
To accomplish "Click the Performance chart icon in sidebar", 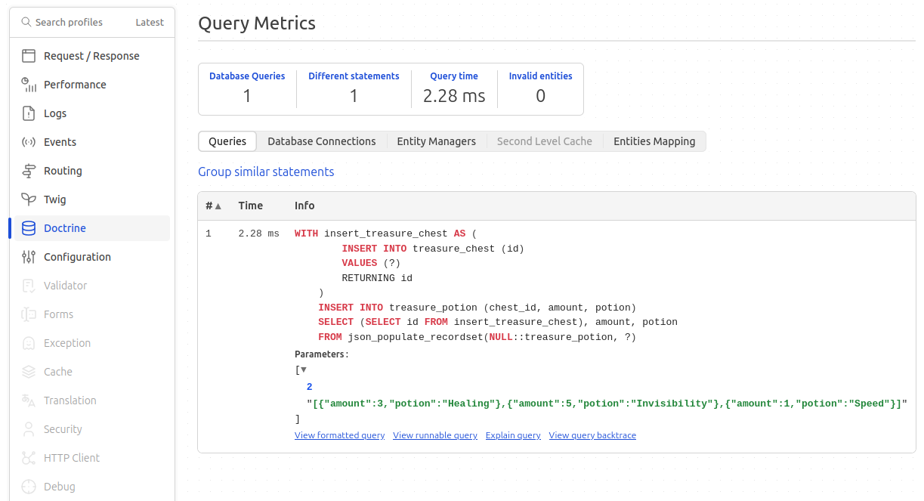I will click(x=29, y=85).
